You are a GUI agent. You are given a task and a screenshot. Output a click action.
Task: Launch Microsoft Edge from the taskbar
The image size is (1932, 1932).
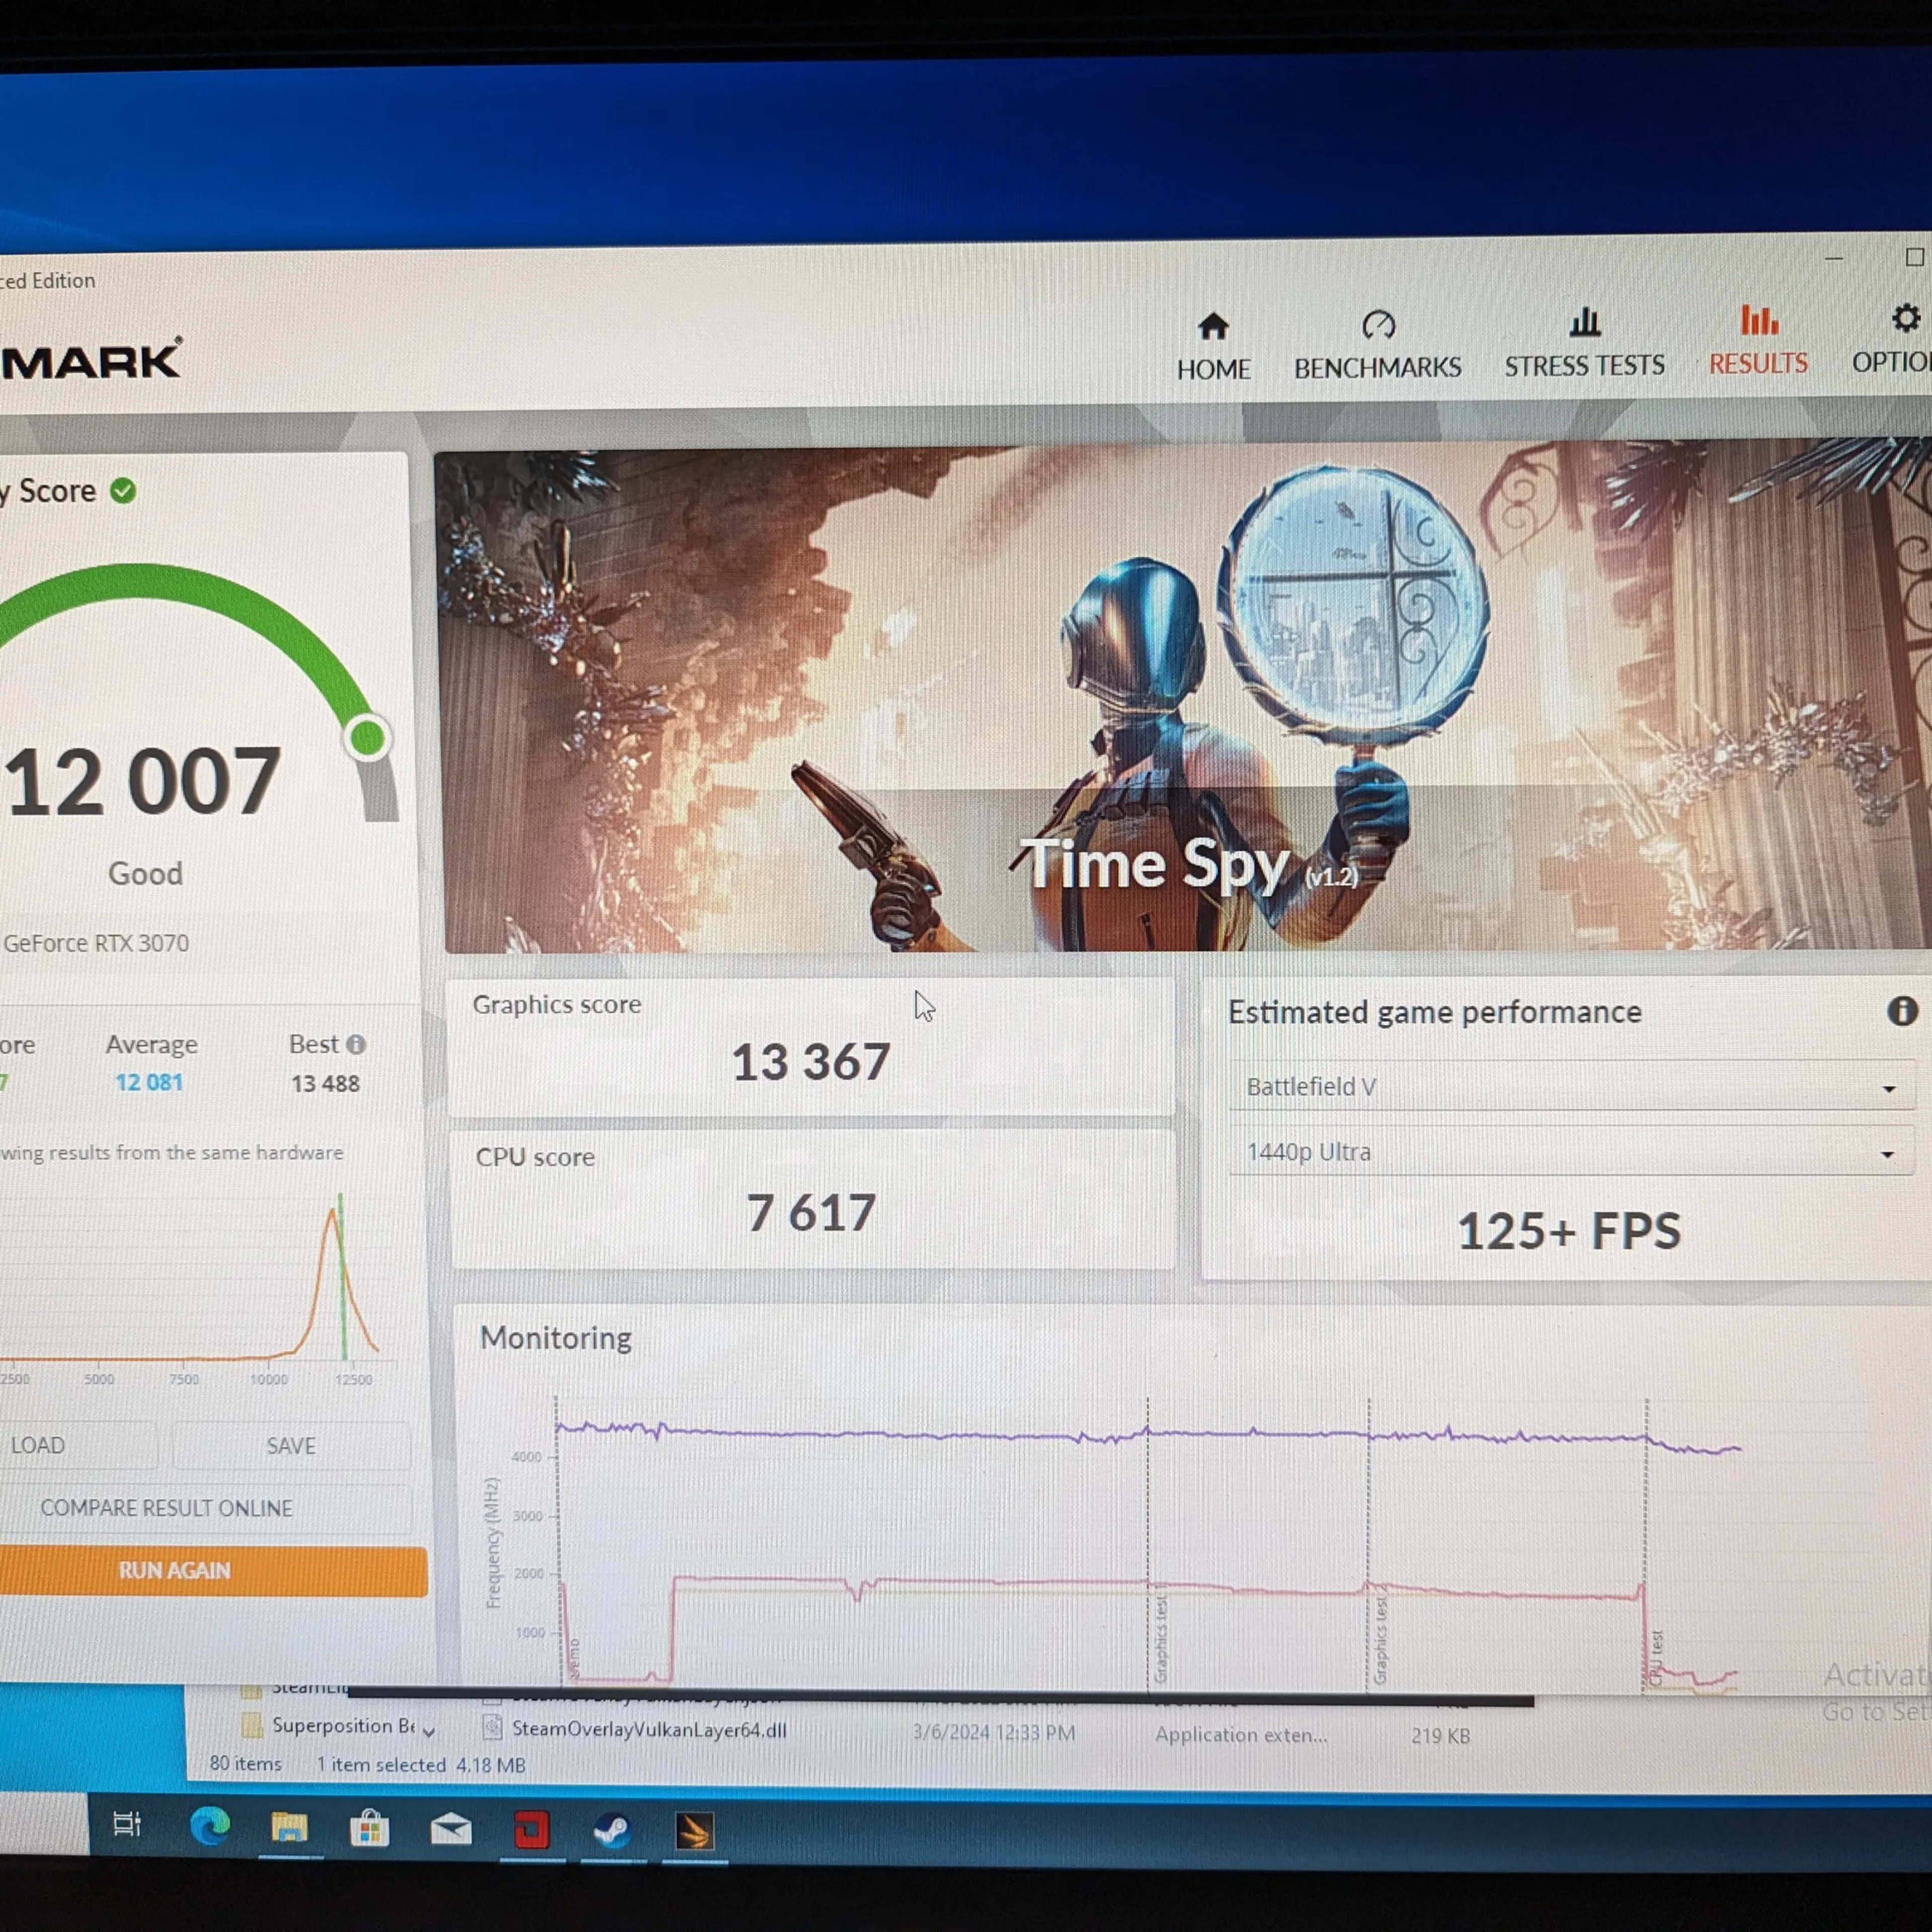(x=210, y=1827)
